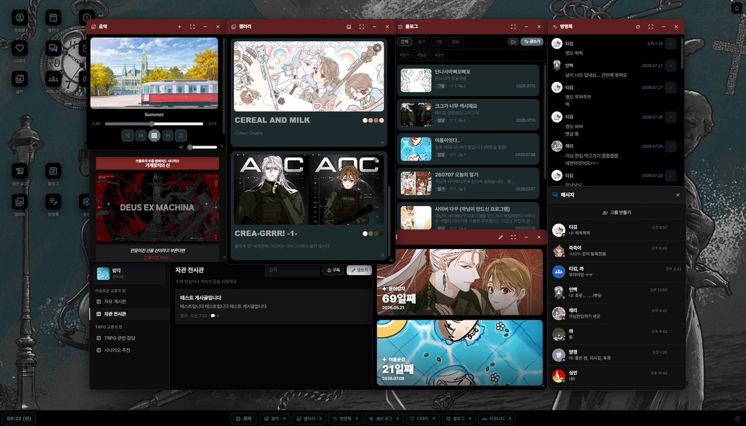
Task: Refresh the 방명록 guestbook window
Action: tap(638, 27)
